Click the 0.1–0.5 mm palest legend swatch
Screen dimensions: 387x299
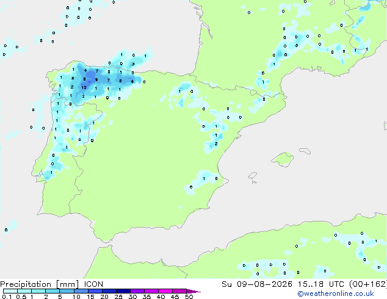click(x=10, y=291)
